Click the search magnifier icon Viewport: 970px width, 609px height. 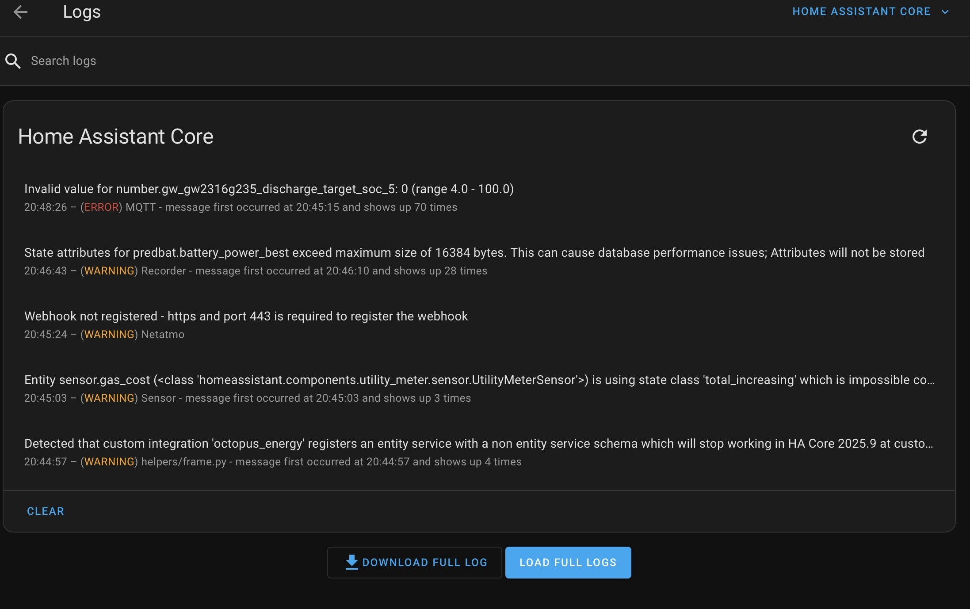point(13,61)
